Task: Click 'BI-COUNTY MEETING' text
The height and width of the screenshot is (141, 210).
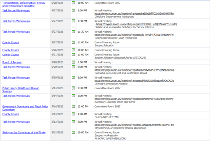Action: coord(107,117)
